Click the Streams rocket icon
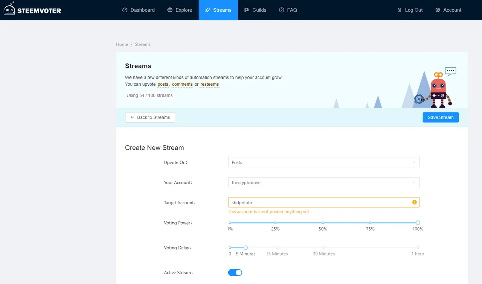This screenshot has width=482, height=284. 207,10
